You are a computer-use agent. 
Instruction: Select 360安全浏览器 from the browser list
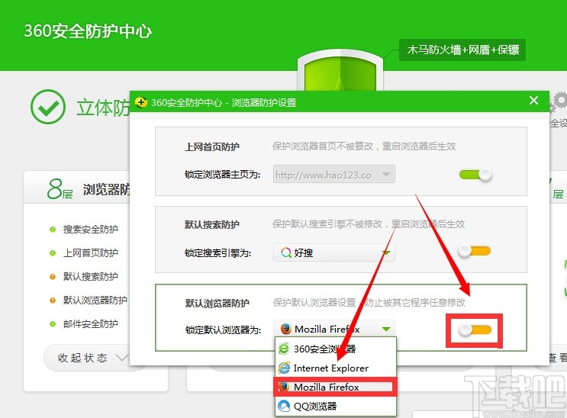tap(336, 349)
